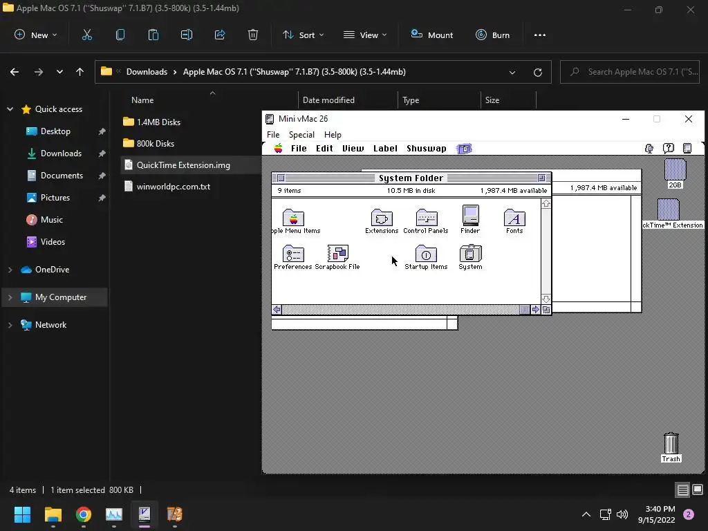Click the Delete trash icon in Explorer toolbar
708x531 pixels.
[x=253, y=35]
